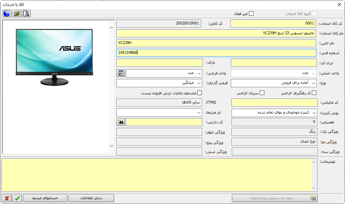
Task: Click the ASUS monitor product image
Action: tap(54, 57)
